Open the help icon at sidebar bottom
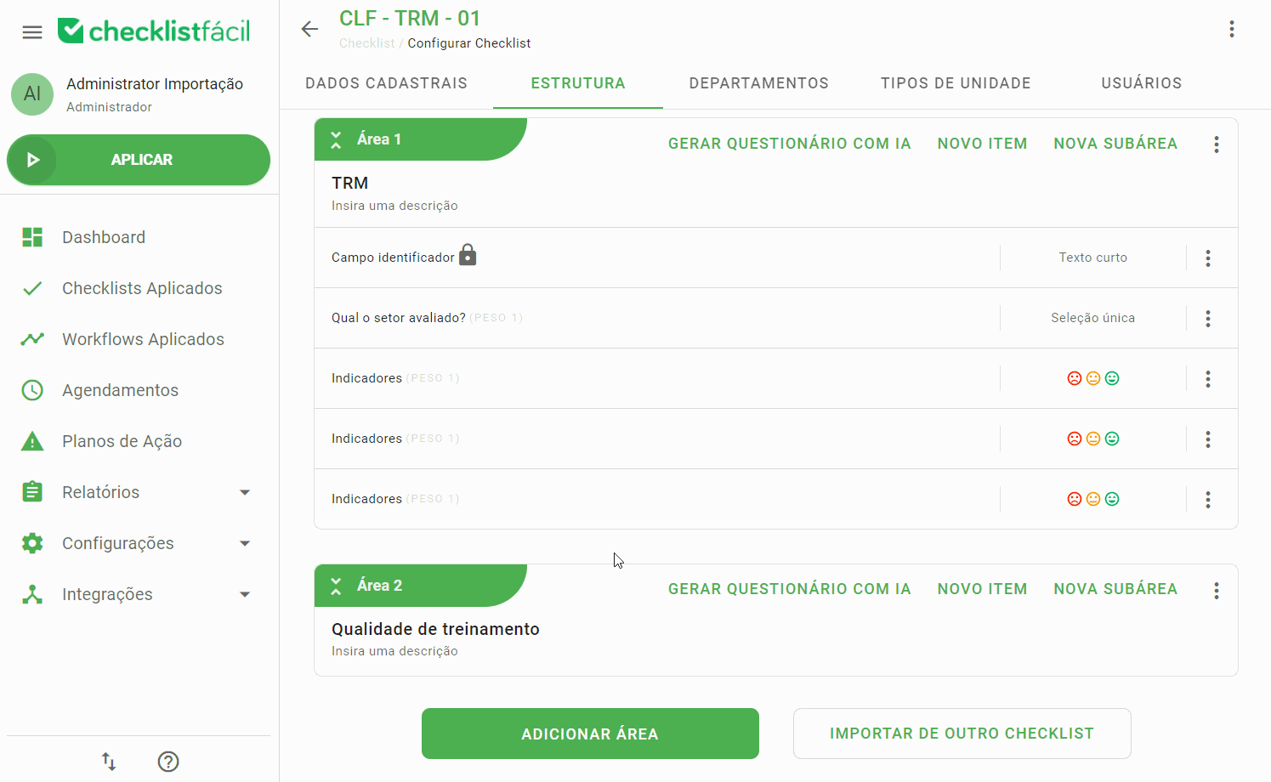The height and width of the screenshot is (782, 1271). point(167,762)
